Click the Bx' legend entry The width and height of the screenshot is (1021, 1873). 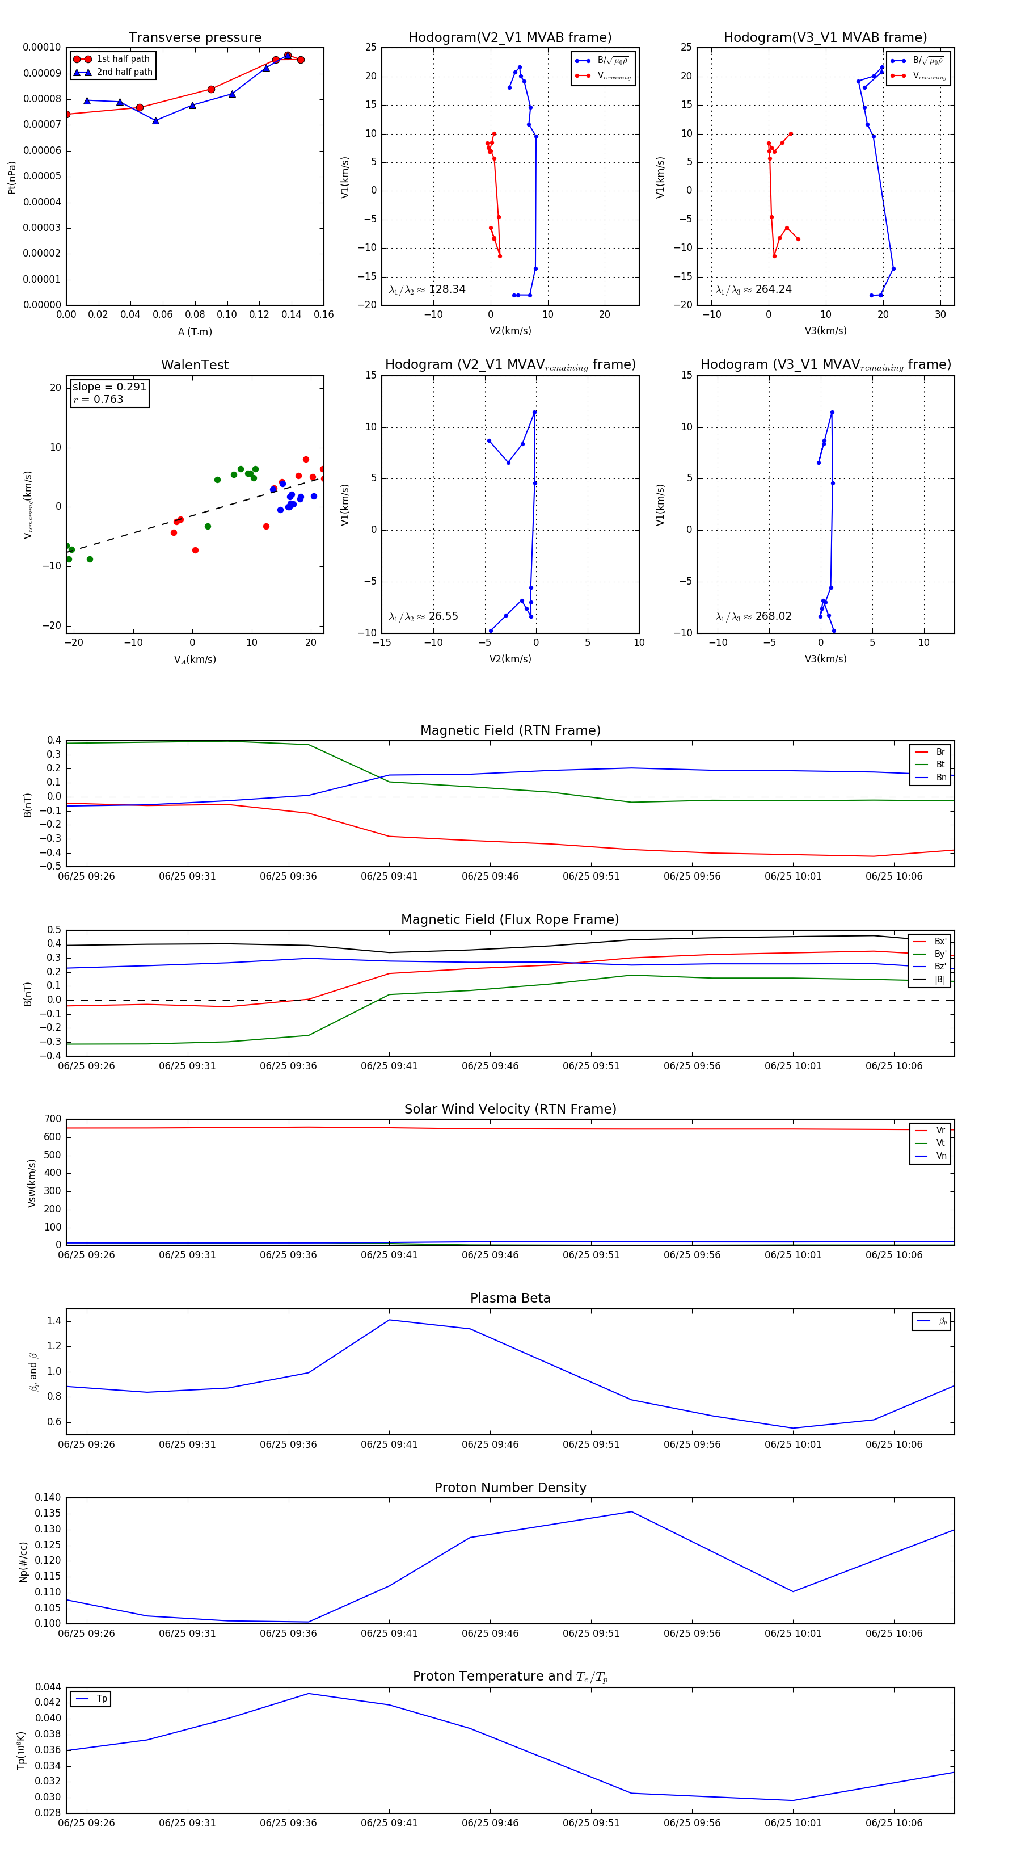tap(930, 941)
